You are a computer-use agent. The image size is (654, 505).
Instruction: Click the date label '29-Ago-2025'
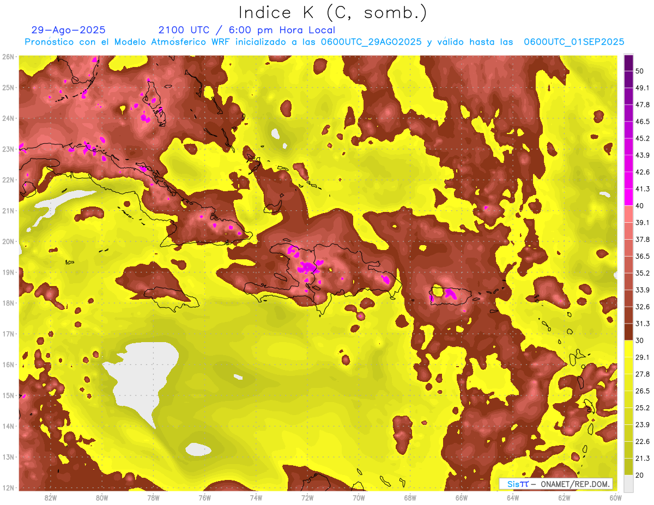69,30
